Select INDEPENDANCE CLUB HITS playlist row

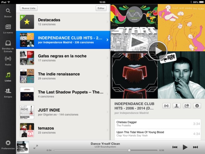coord(63,40)
